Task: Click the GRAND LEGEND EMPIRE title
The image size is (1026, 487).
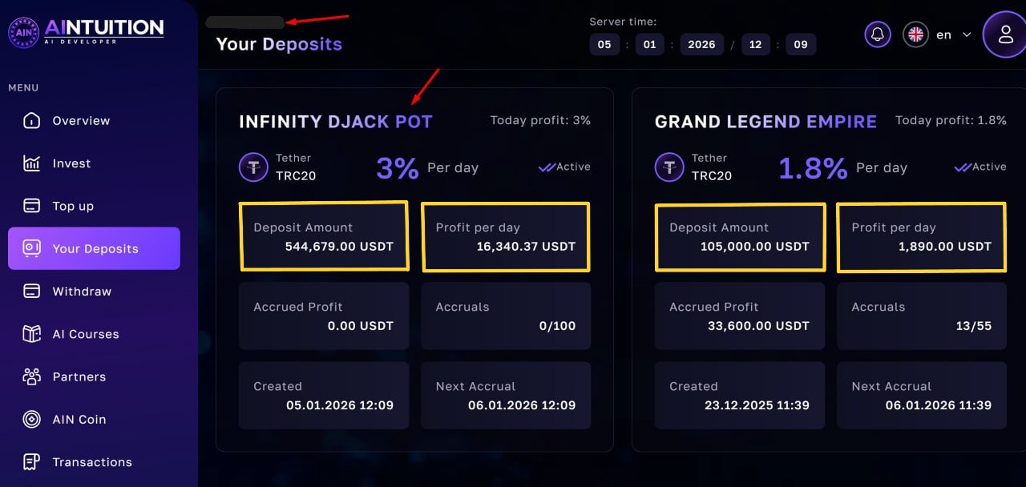Action: click(x=765, y=122)
